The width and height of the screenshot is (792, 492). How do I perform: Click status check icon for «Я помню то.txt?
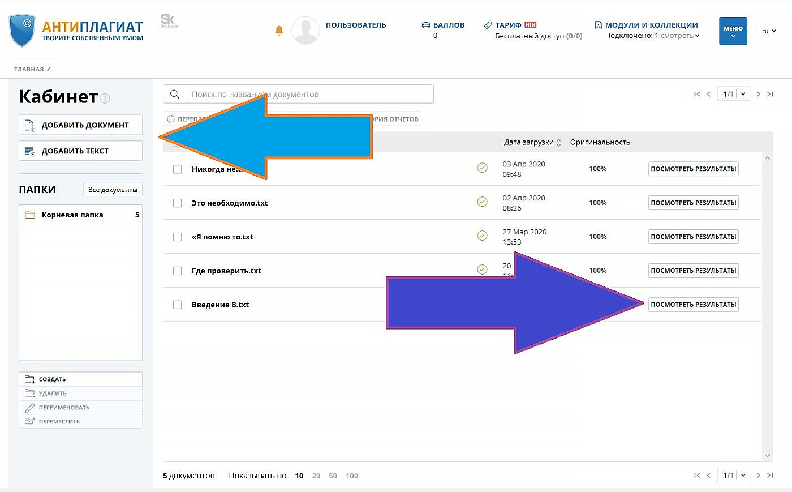click(482, 236)
